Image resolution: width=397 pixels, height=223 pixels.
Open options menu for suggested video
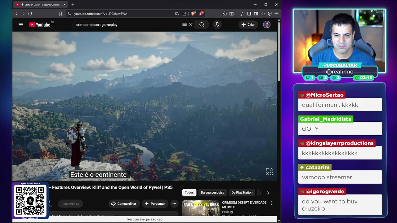click(272, 203)
